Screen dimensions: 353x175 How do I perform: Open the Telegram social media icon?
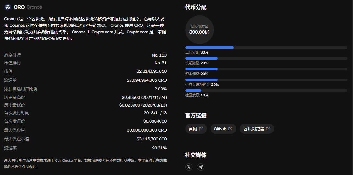click(201, 167)
